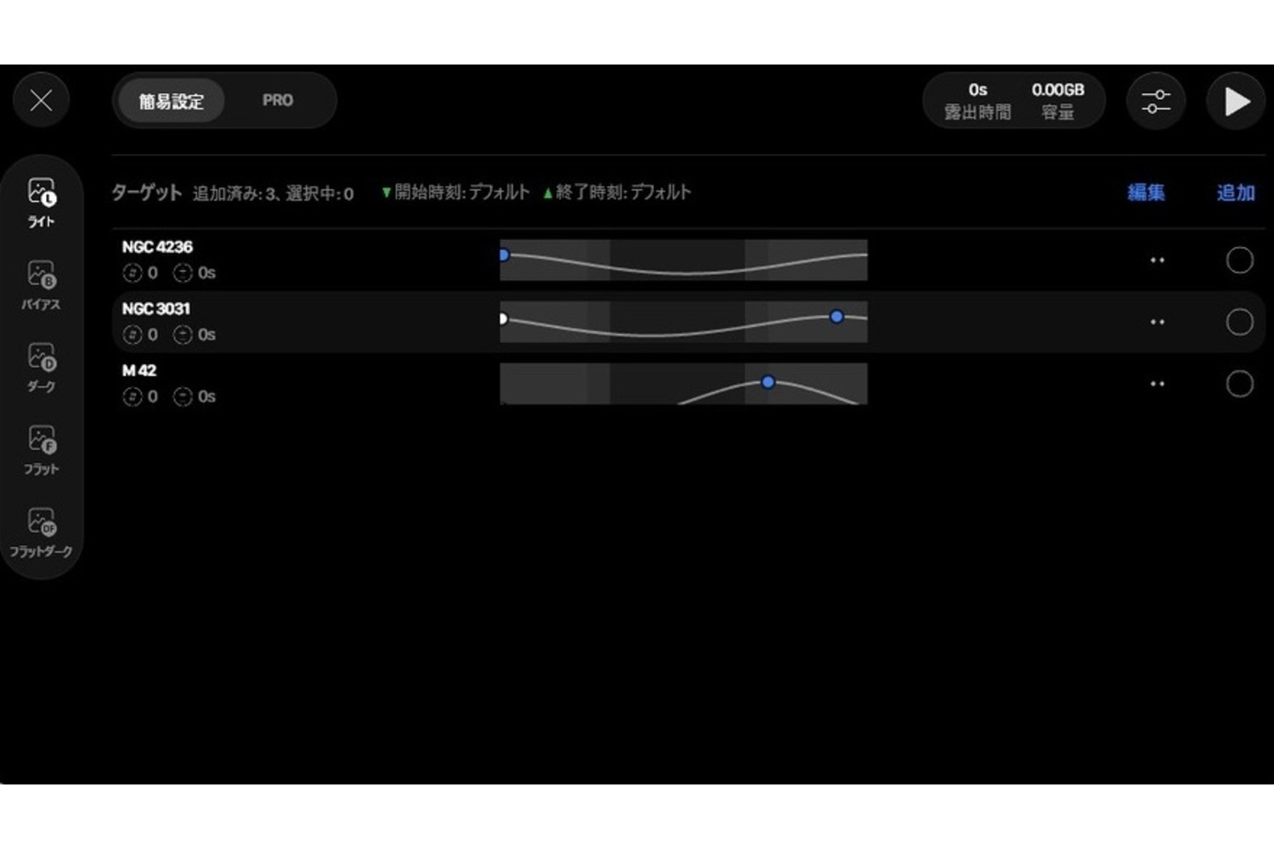Click the M 42 target name
Viewport: 1274px width, 849px height.
139,371
